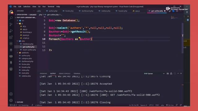Click the Ln 10, Col 29 status entry

(x=134, y=105)
